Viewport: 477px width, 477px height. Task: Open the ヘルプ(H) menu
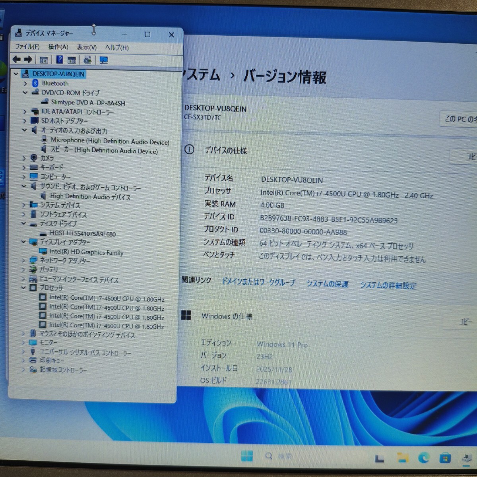pyautogui.click(x=117, y=48)
